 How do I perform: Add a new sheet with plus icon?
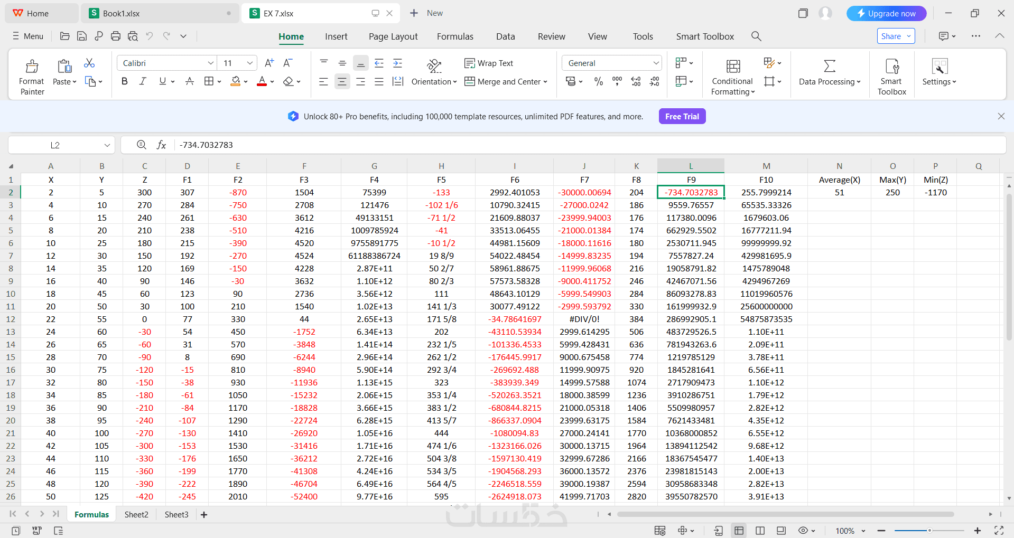pos(204,515)
